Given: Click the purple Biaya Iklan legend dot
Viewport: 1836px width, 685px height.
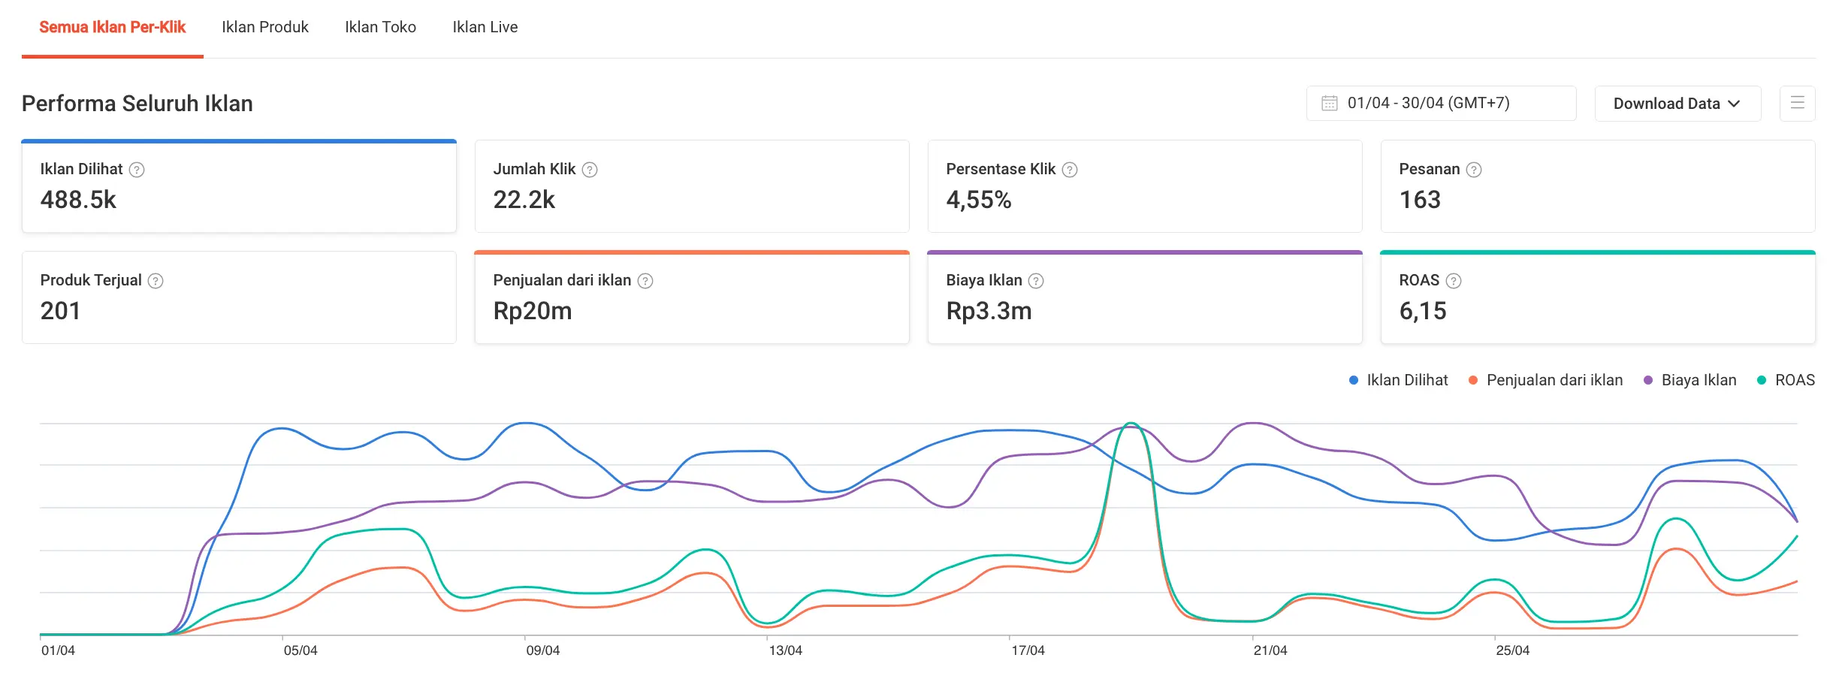Looking at the screenshot, I should [1648, 380].
